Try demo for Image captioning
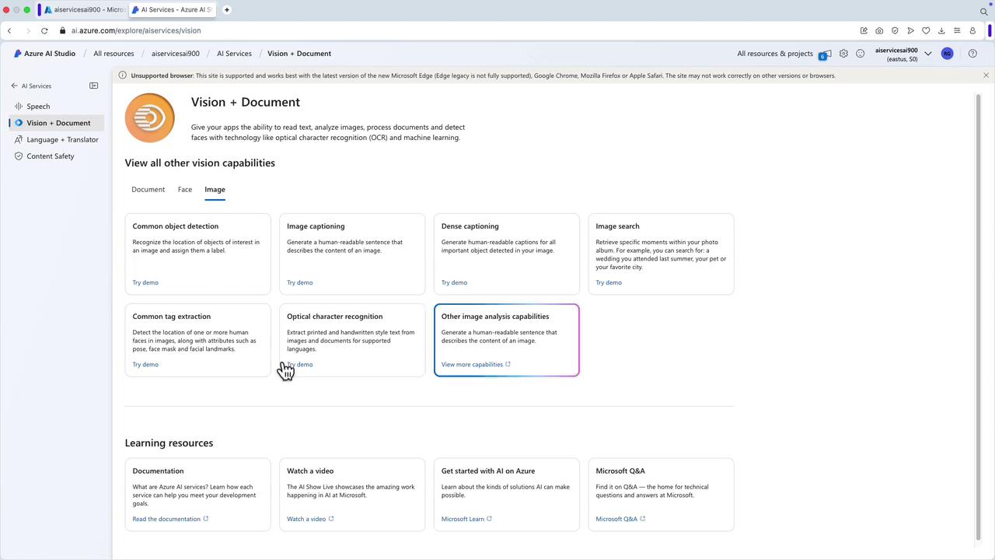Viewport: 995px width, 560px height. click(x=299, y=282)
